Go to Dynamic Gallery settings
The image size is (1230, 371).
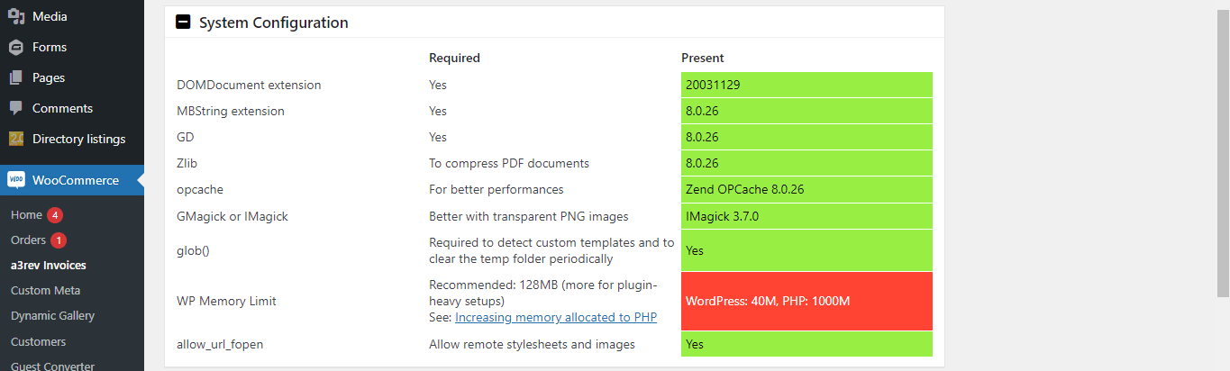52,316
